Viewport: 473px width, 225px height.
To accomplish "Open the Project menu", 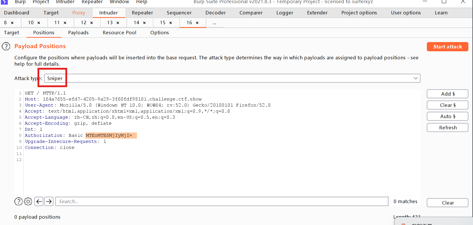I will [x=41, y=2].
